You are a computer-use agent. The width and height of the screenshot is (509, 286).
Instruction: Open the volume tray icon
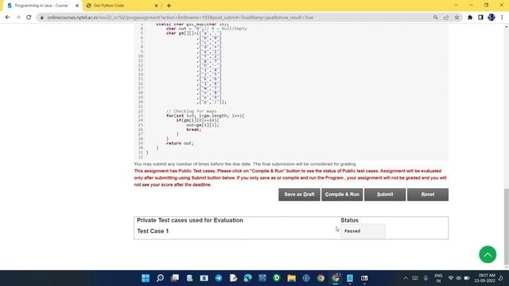[458, 278]
